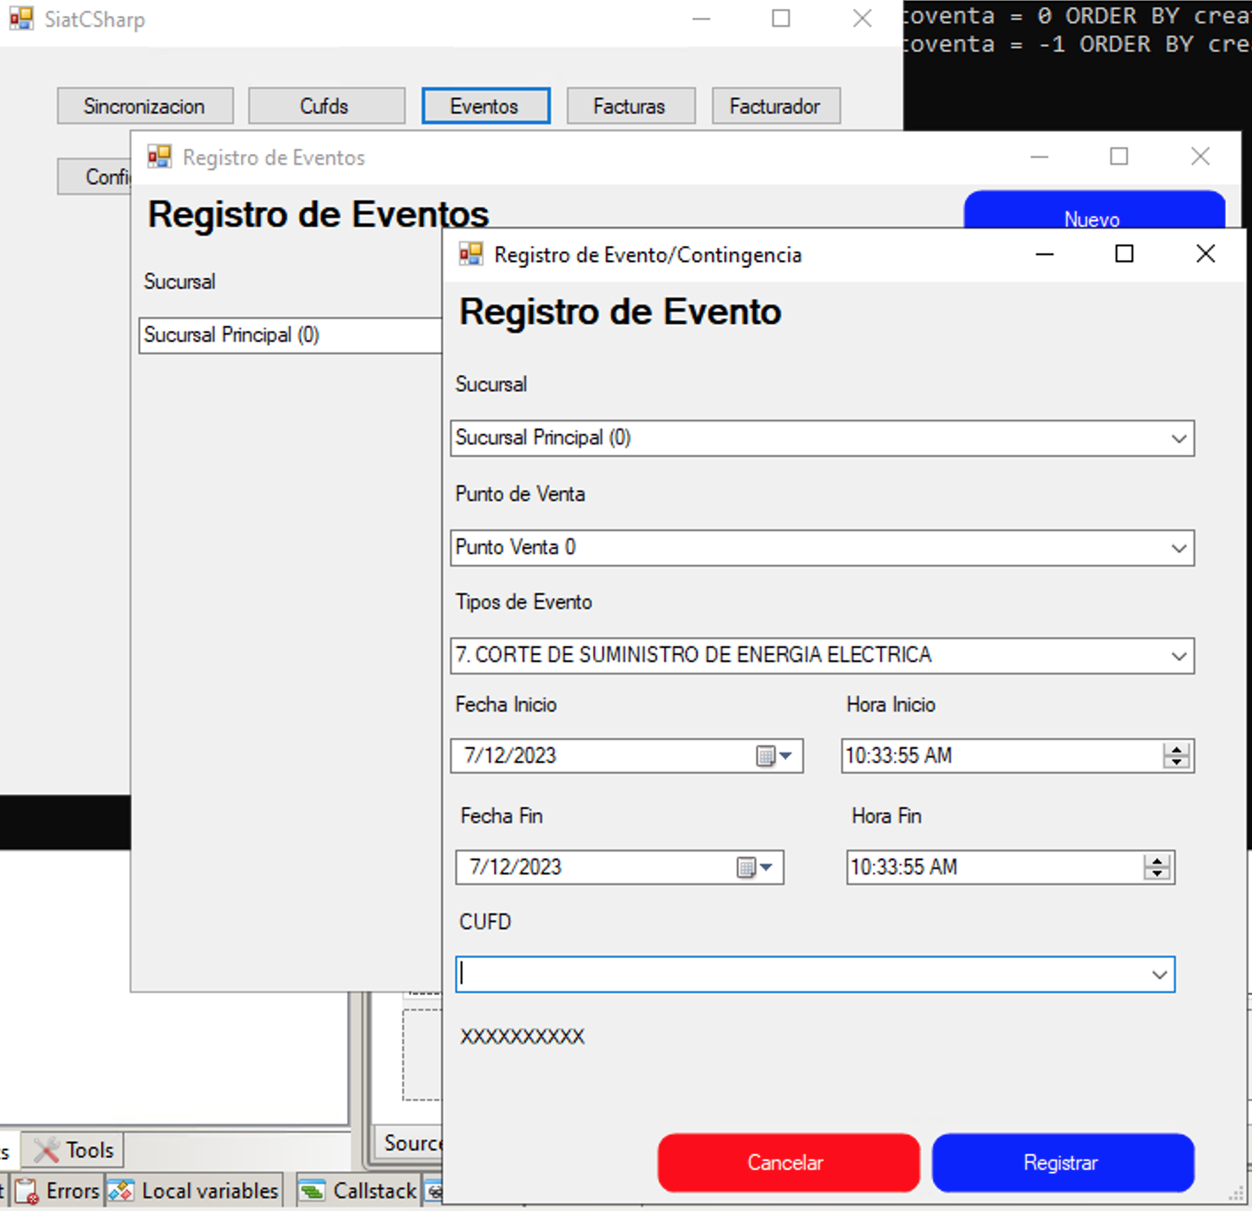Click the SiatCSharp application title icon
This screenshot has width=1252, height=1211.
coord(21,19)
